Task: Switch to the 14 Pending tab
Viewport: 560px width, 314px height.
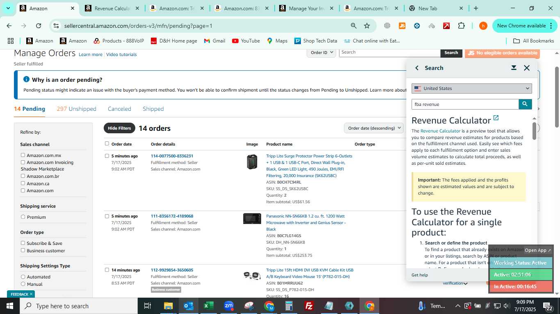Action: click(x=30, y=109)
